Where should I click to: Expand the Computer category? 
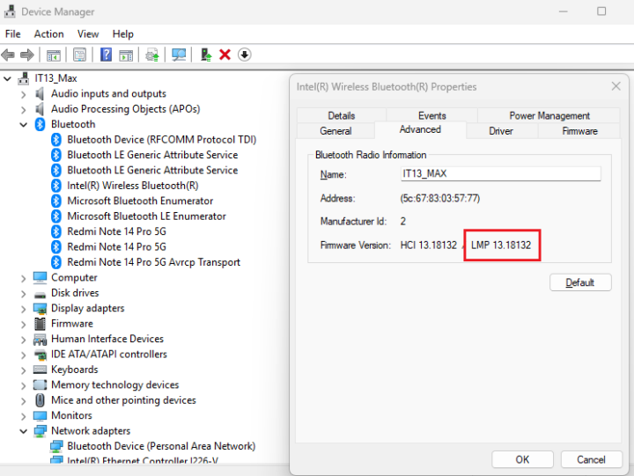[x=24, y=278]
